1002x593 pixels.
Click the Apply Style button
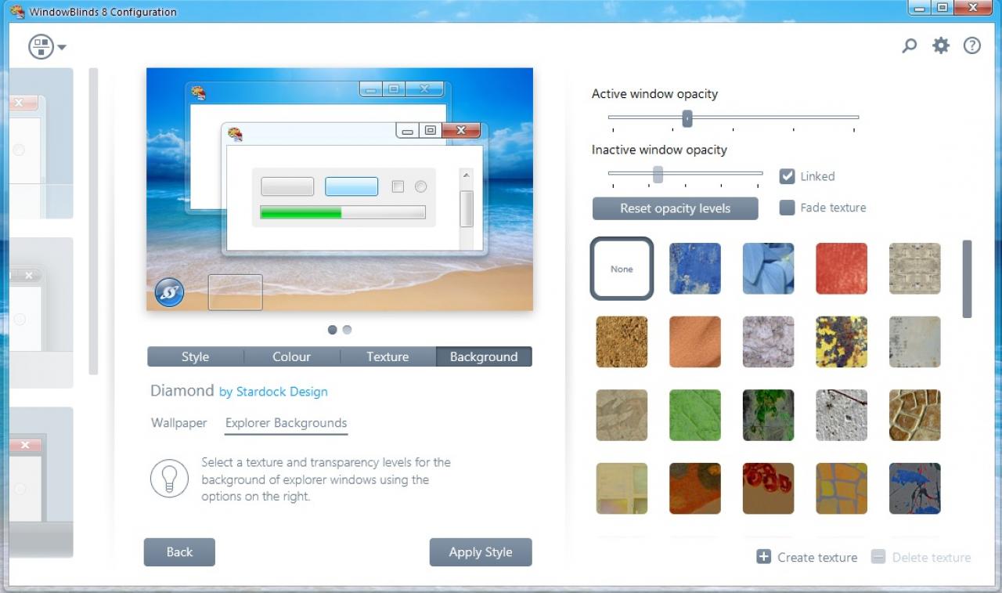[x=481, y=552]
